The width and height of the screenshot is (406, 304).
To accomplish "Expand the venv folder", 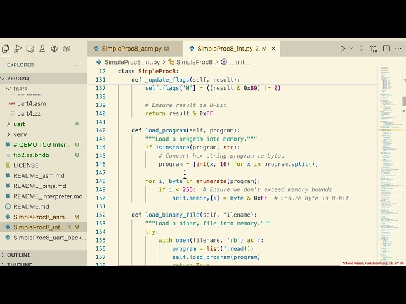I will tap(44, 134).
